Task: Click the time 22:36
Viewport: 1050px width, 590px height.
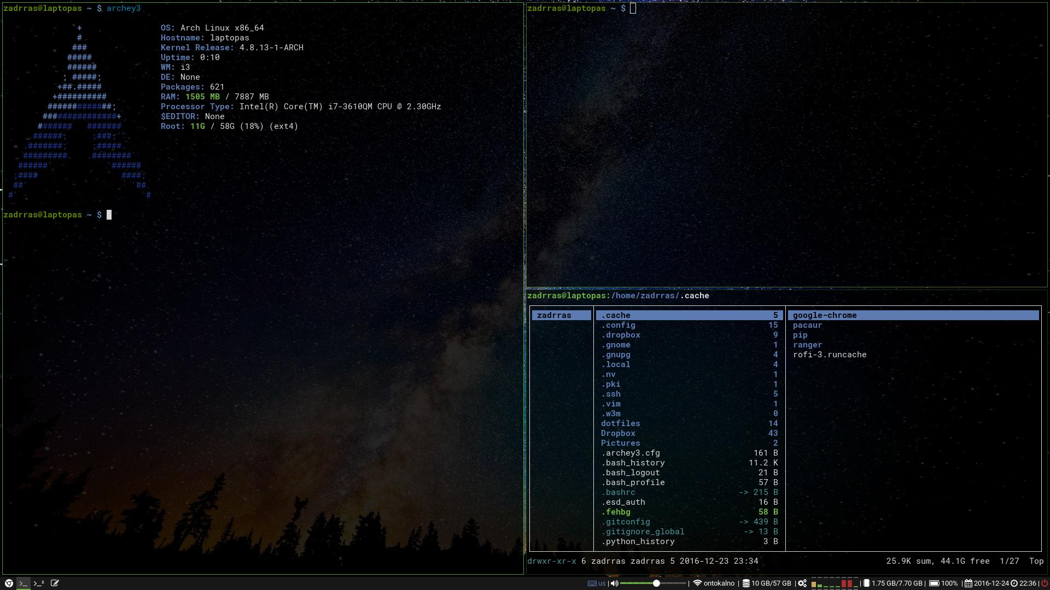Action: tap(1028, 583)
